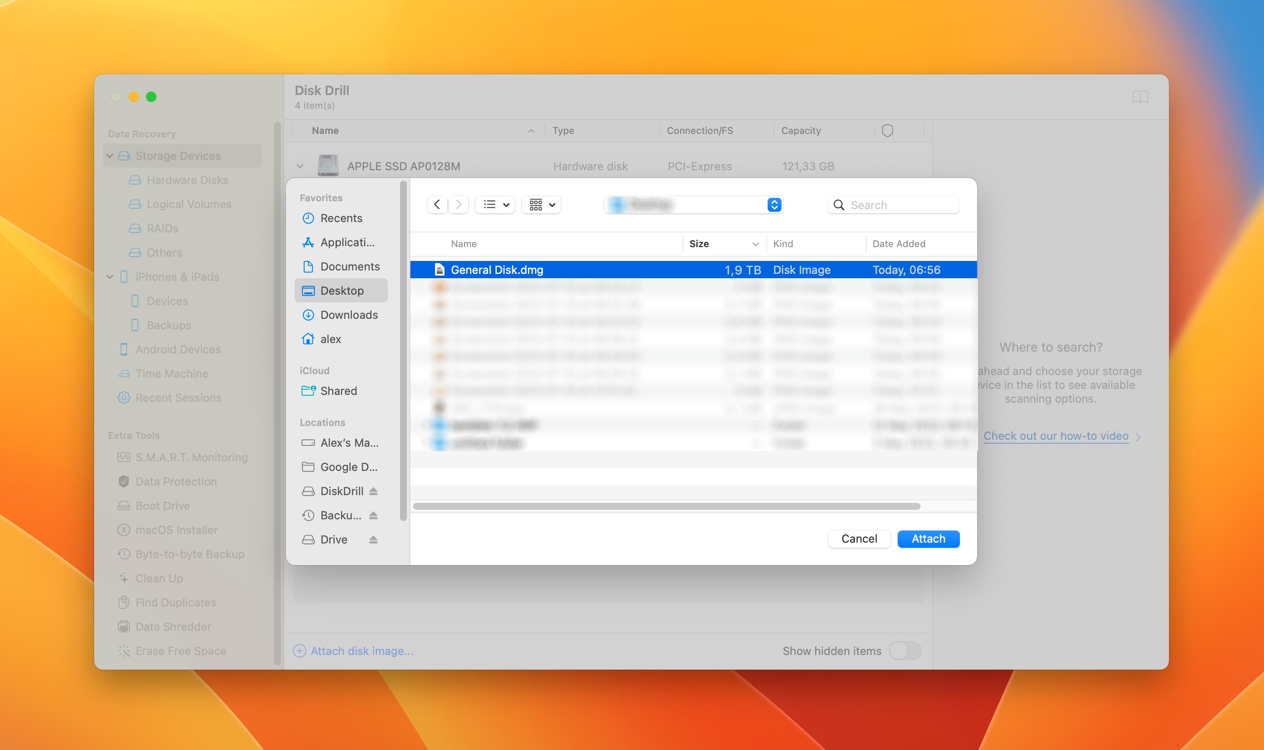1264x750 pixels.
Task: Expand the iPhones & iPads section
Action: pyautogui.click(x=110, y=276)
